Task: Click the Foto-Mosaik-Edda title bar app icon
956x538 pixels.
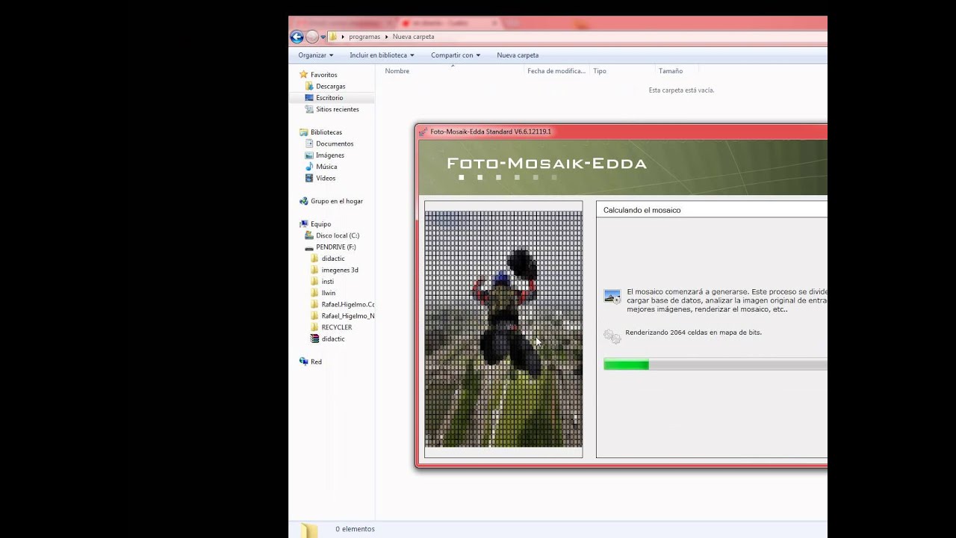Action: (423, 132)
